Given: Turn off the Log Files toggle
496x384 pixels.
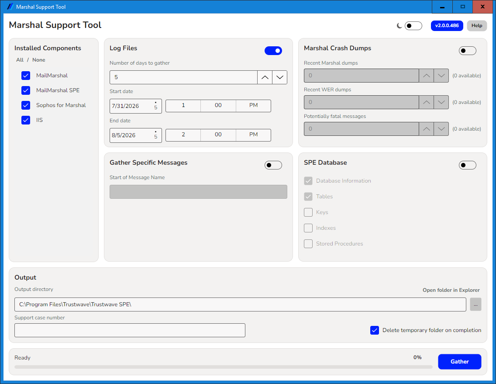Looking at the screenshot, I should [x=273, y=51].
